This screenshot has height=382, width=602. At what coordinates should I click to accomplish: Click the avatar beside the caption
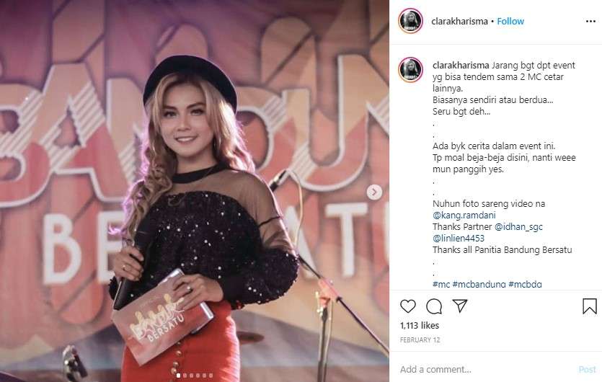coord(410,70)
